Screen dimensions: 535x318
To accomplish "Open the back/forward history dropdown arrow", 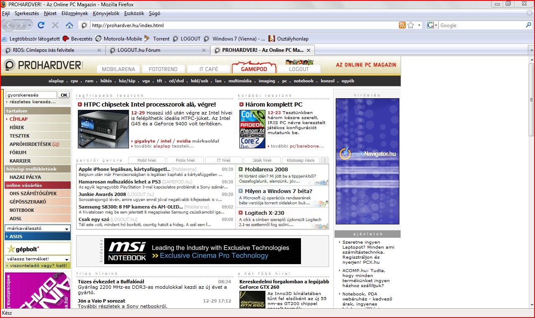I will (x=30, y=25).
